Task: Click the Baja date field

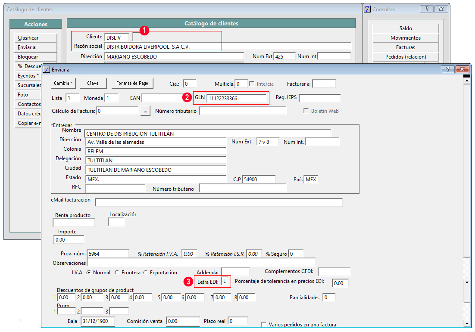Action: [x=98, y=321]
